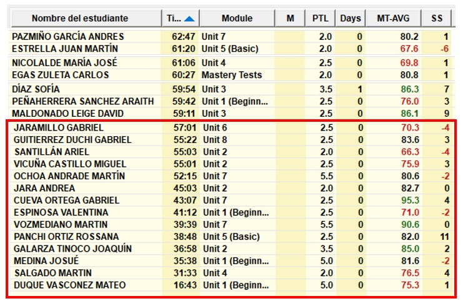Click SS value 11

pos(444,236)
